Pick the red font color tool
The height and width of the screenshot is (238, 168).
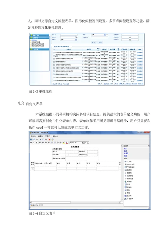tap(67, 143)
